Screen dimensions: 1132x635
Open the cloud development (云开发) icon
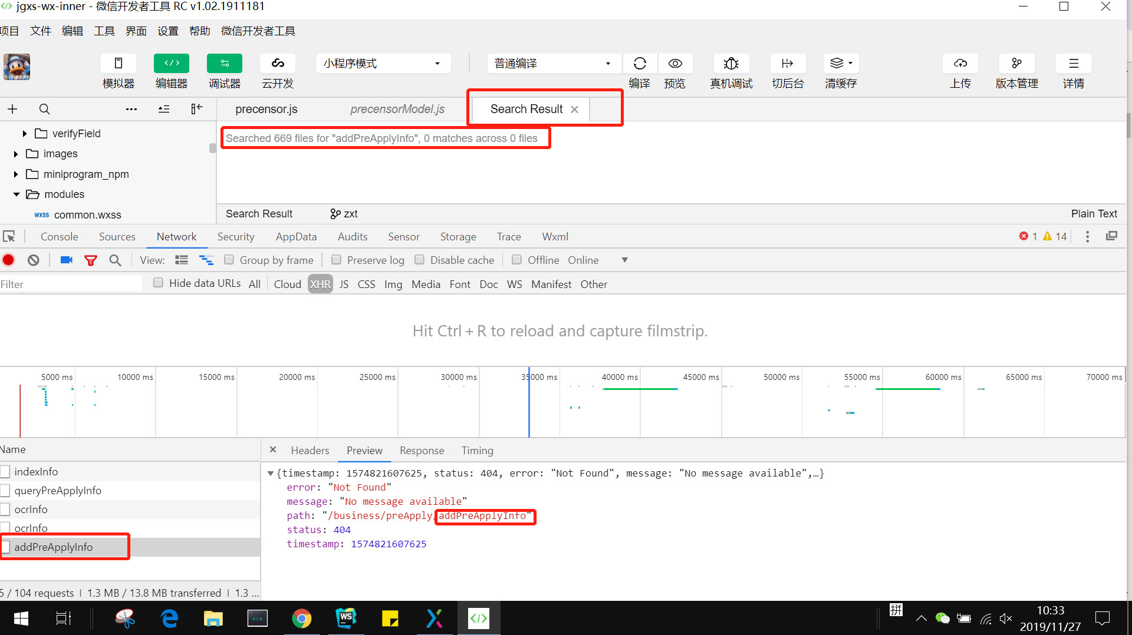click(277, 64)
